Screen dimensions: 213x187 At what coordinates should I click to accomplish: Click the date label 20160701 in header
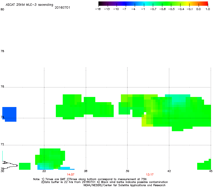click(x=62, y=7)
